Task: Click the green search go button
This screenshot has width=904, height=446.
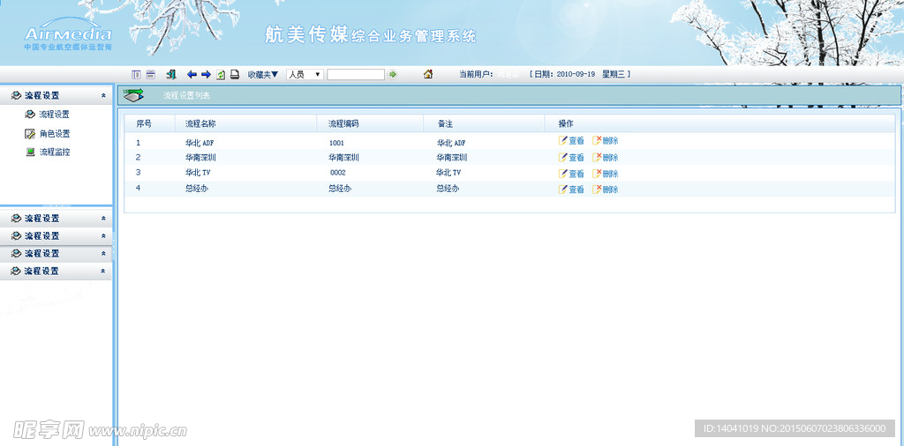Action: [x=393, y=75]
